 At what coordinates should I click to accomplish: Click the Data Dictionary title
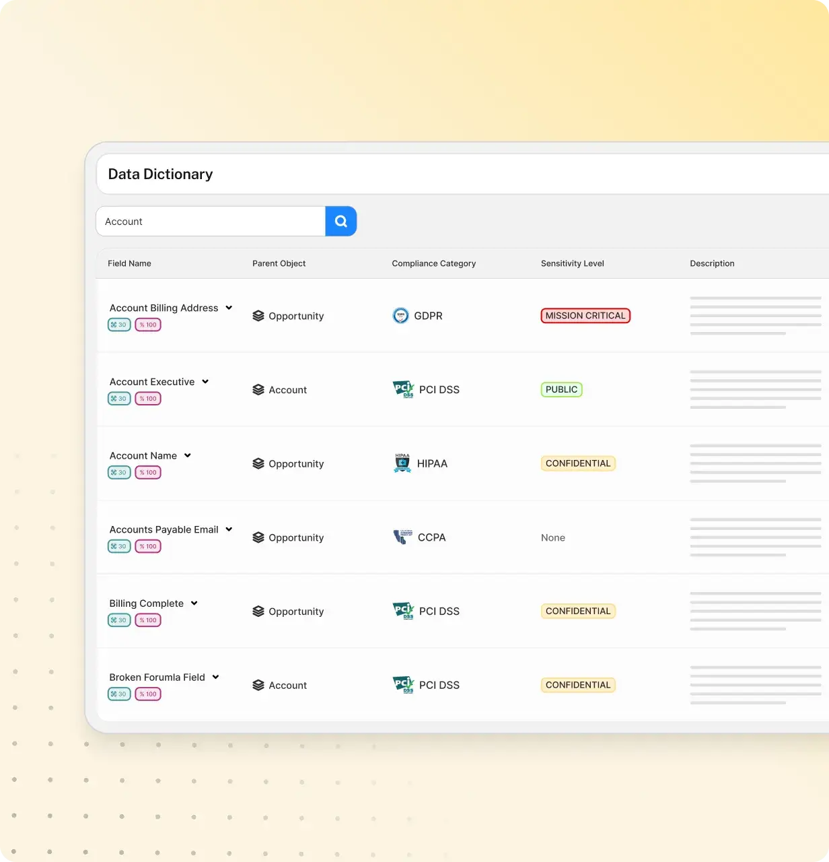(x=160, y=174)
